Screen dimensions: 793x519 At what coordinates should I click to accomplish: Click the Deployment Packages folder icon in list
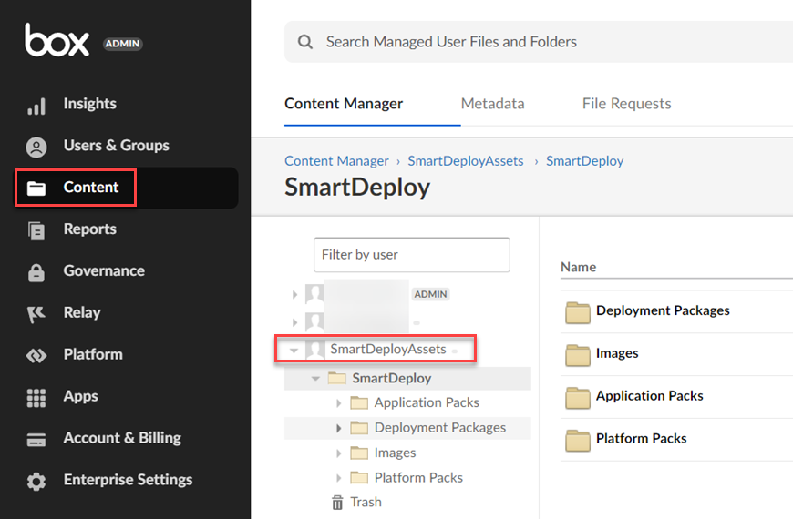(x=578, y=312)
